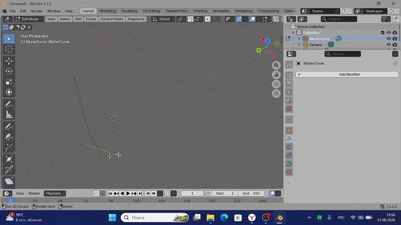Image resolution: width=401 pixels, height=225 pixels.
Task: Jump to the animation's last frame
Action: (x=140, y=193)
